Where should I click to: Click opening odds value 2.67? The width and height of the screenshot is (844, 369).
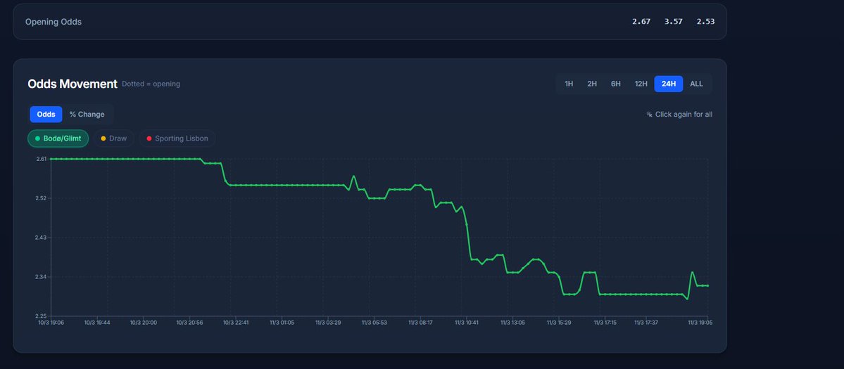coord(641,22)
